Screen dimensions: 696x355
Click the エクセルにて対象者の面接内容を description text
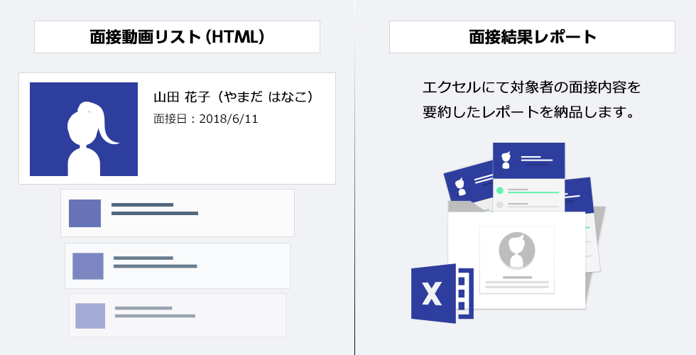coord(531,87)
